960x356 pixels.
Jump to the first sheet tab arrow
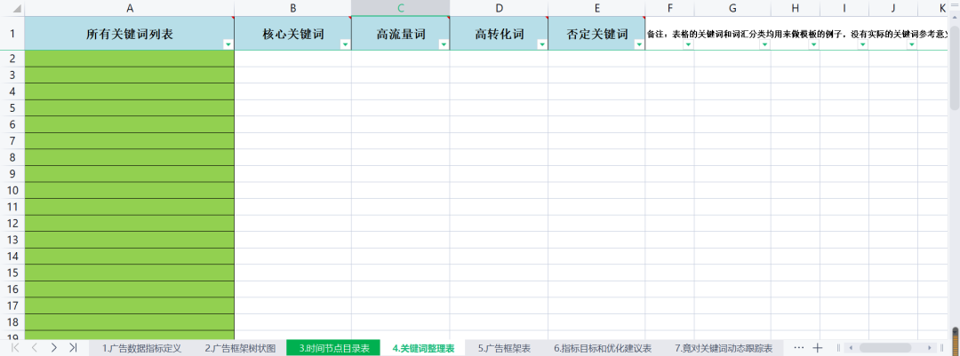point(15,347)
